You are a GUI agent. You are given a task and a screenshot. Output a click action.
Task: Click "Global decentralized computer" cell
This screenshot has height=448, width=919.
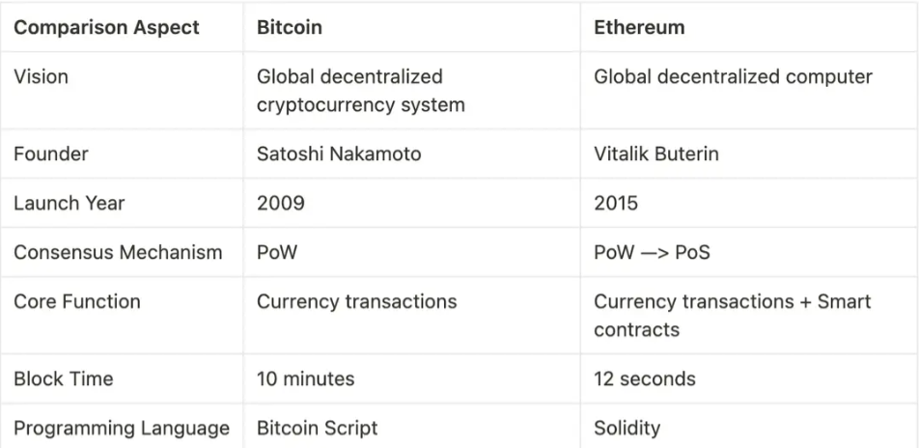(x=733, y=77)
